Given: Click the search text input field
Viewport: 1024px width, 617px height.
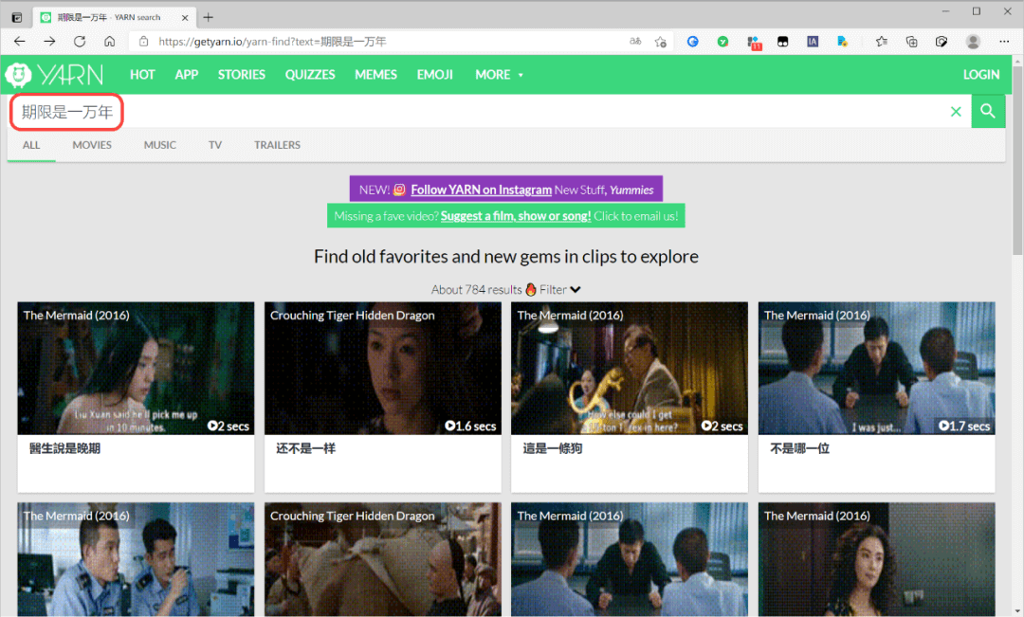Looking at the screenshot, I should pos(490,112).
